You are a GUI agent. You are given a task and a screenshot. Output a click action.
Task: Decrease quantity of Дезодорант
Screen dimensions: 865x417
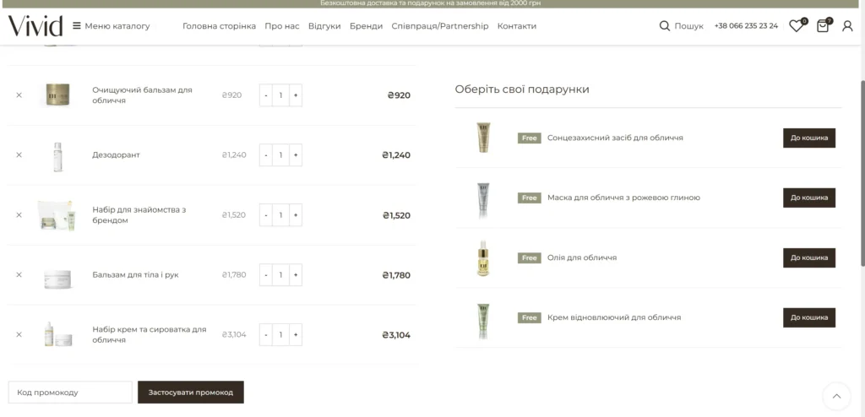[266, 155]
